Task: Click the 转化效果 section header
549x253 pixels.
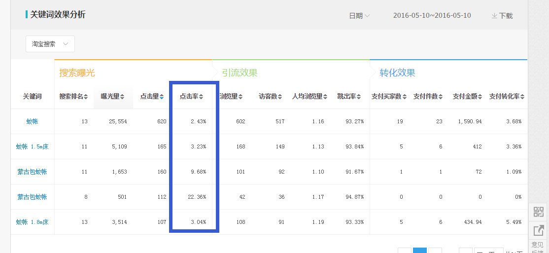Action: tap(397, 73)
